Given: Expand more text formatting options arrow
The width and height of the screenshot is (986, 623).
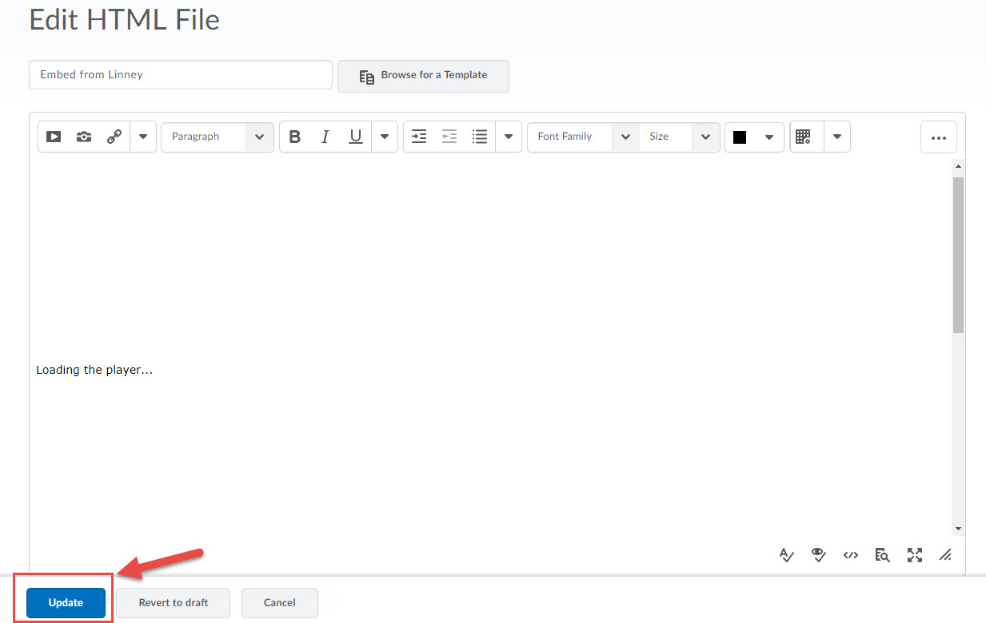Looking at the screenshot, I should 385,137.
